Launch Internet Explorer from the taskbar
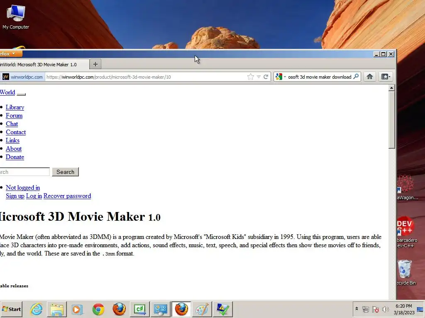 (x=37, y=309)
